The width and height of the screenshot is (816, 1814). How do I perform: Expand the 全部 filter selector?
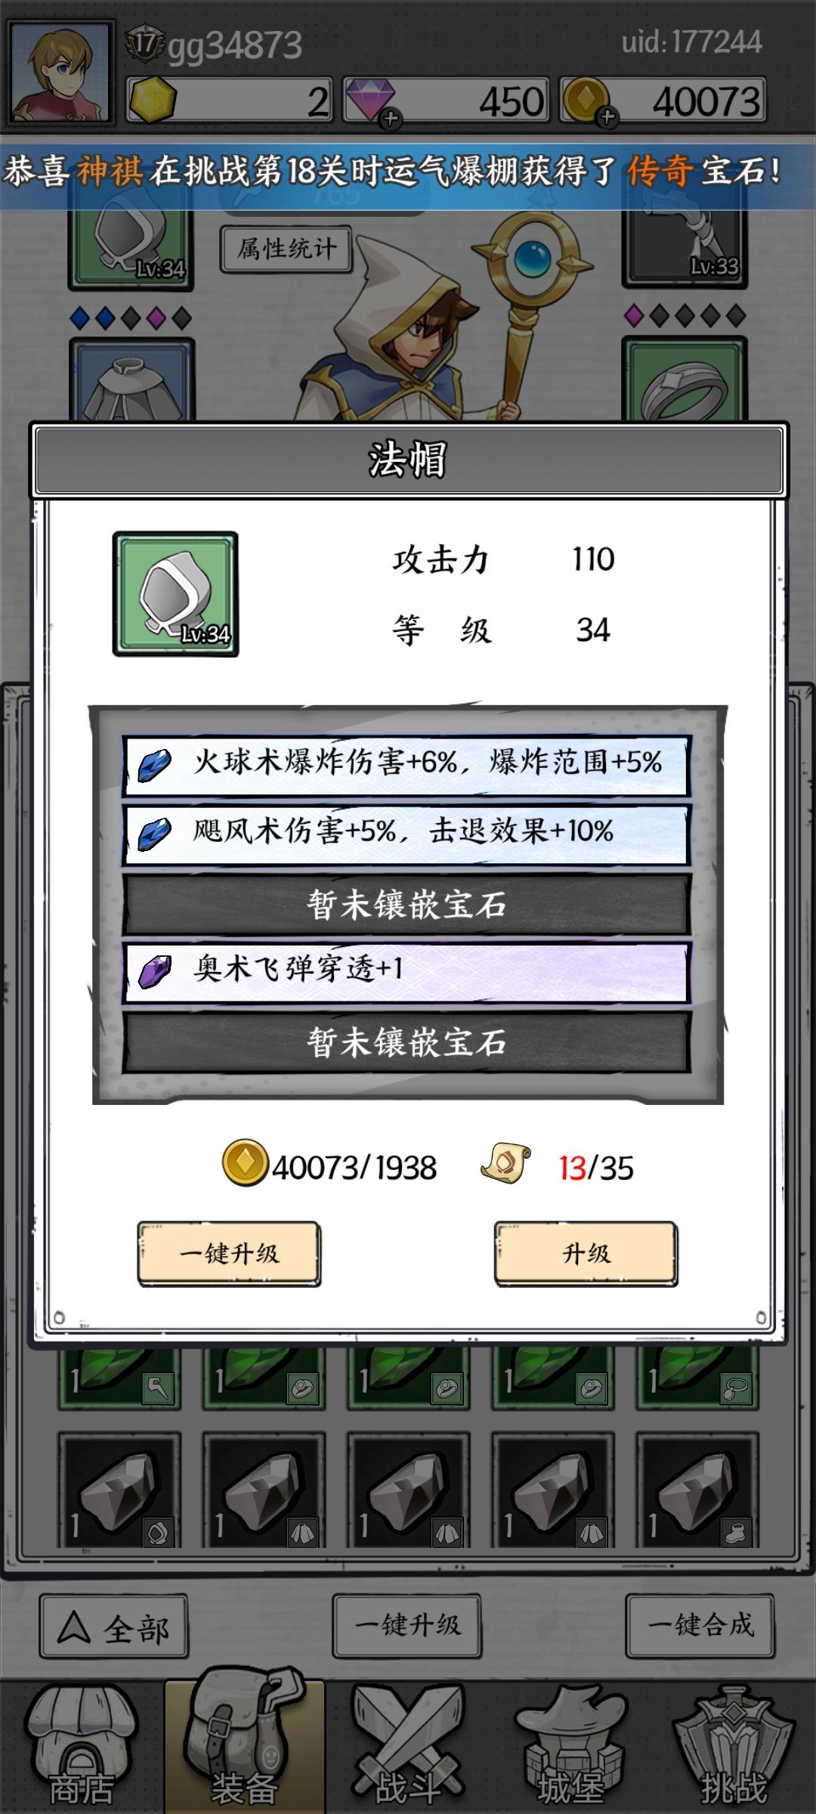click(113, 1627)
